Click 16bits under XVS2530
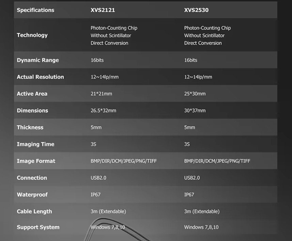The height and width of the screenshot is (241, 292). coord(191,60)
